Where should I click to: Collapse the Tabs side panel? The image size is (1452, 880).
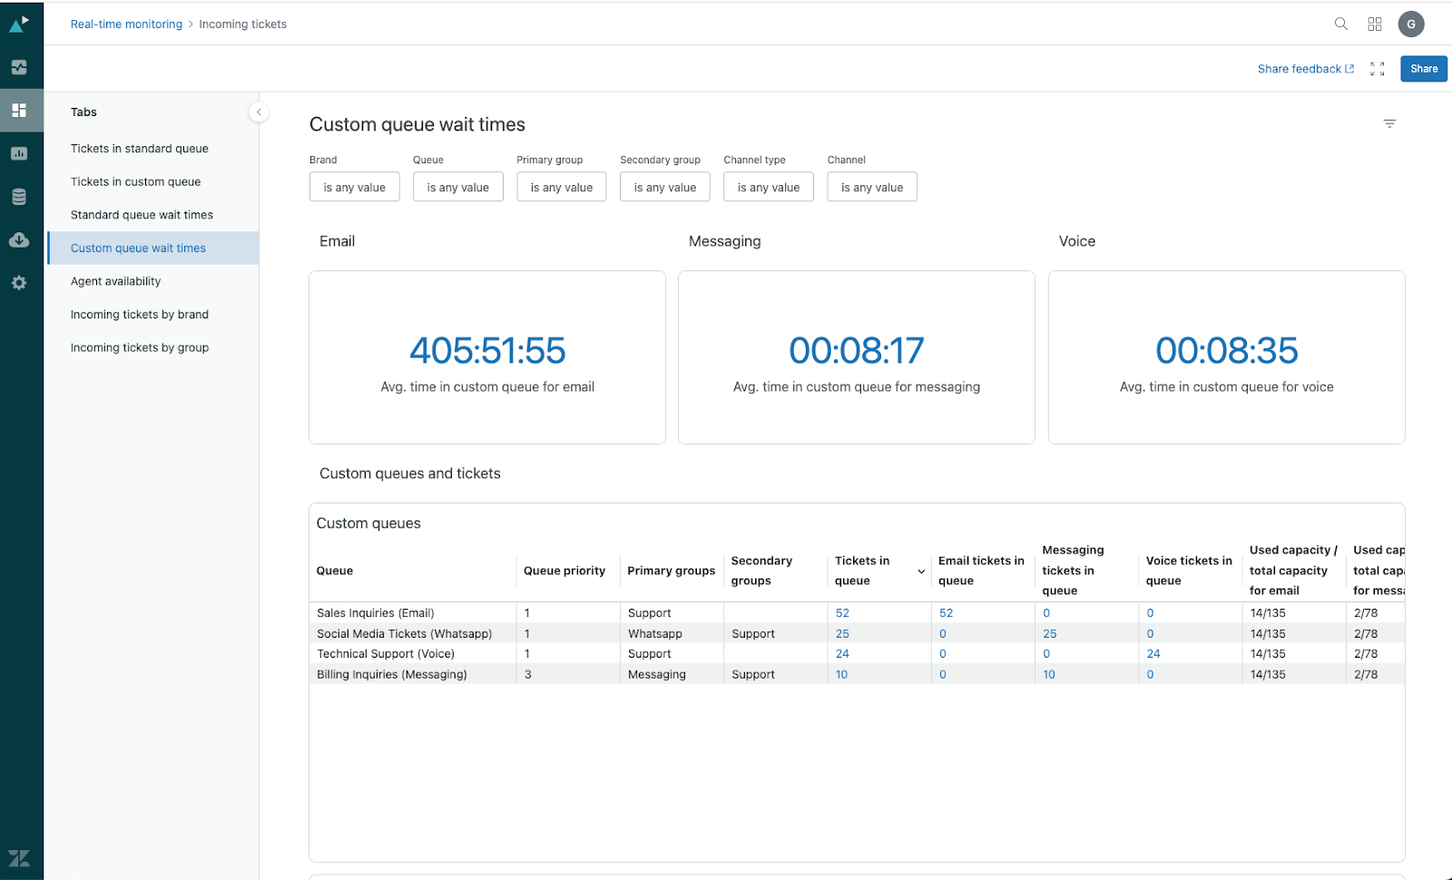[x=259, y=112]
